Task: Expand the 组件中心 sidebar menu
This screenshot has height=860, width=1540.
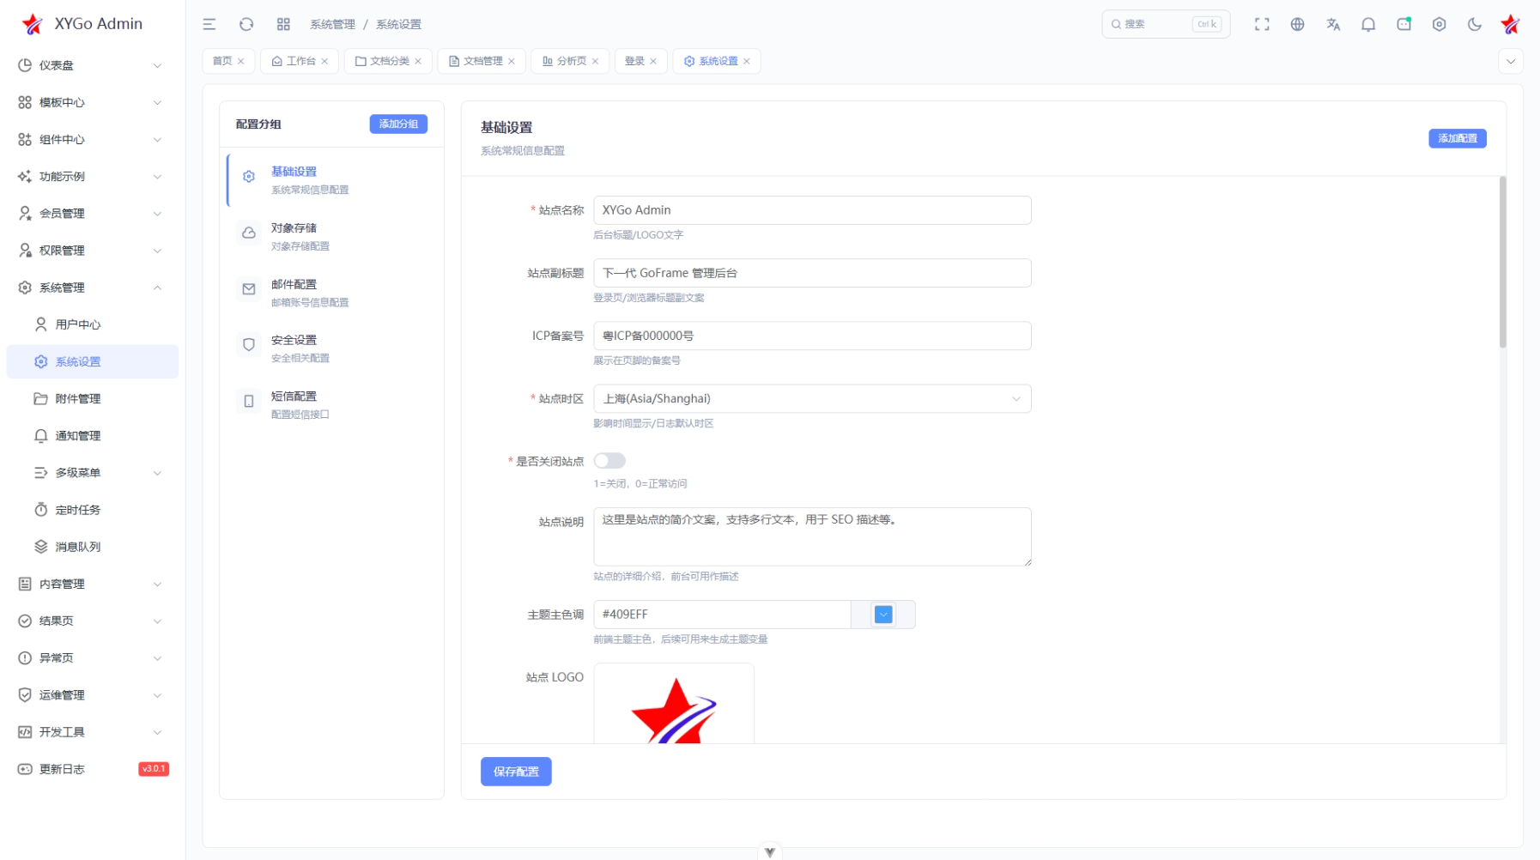Action: (x=92, y=139)
